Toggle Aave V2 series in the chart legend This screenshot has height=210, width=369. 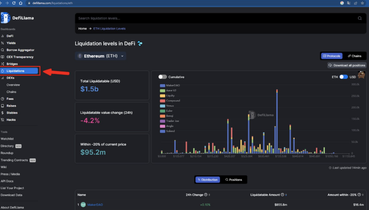point(168,90)
